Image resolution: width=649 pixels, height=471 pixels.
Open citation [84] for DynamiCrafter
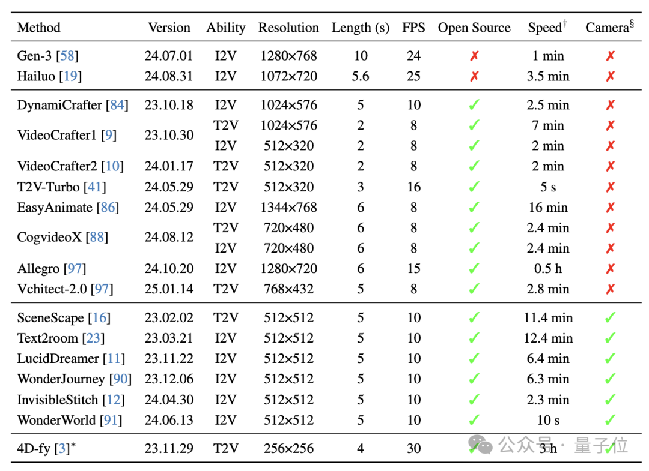117,105
